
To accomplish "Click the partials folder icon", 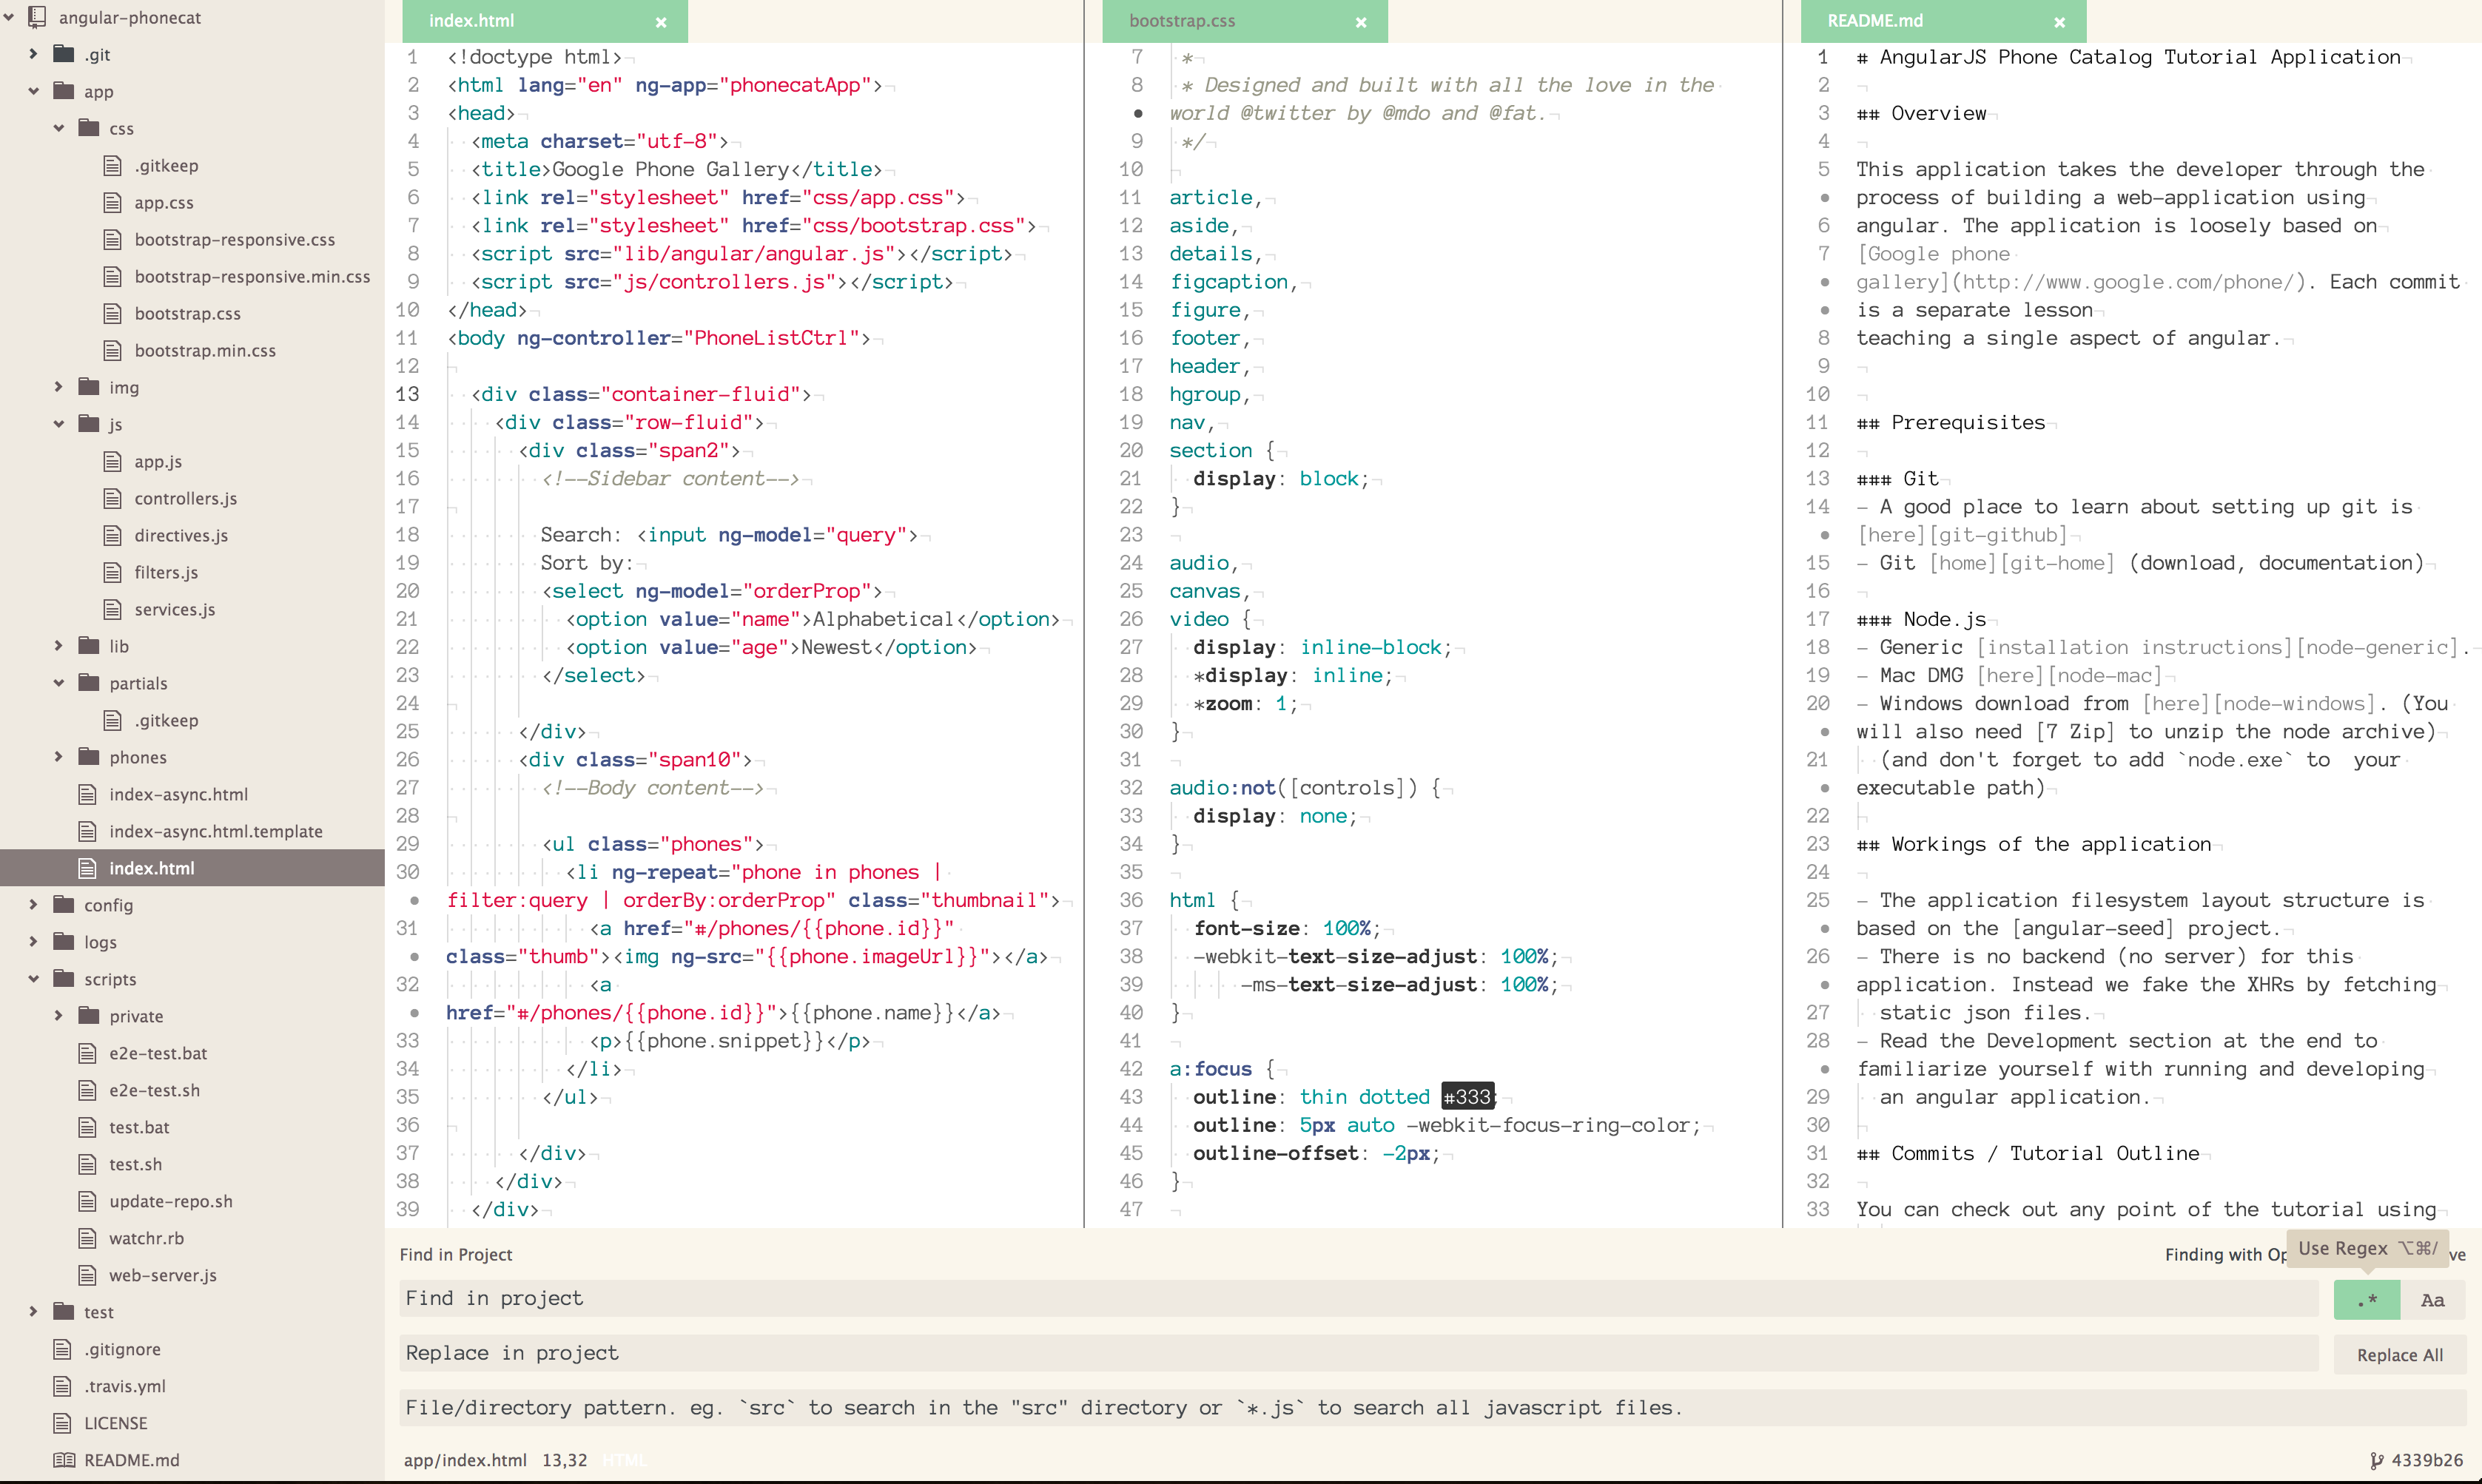I will pos(89,683).
